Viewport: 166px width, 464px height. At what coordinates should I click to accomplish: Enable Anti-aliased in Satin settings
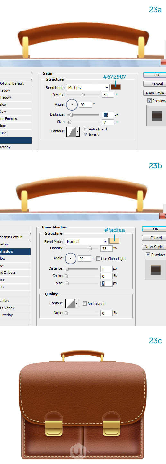86,129
